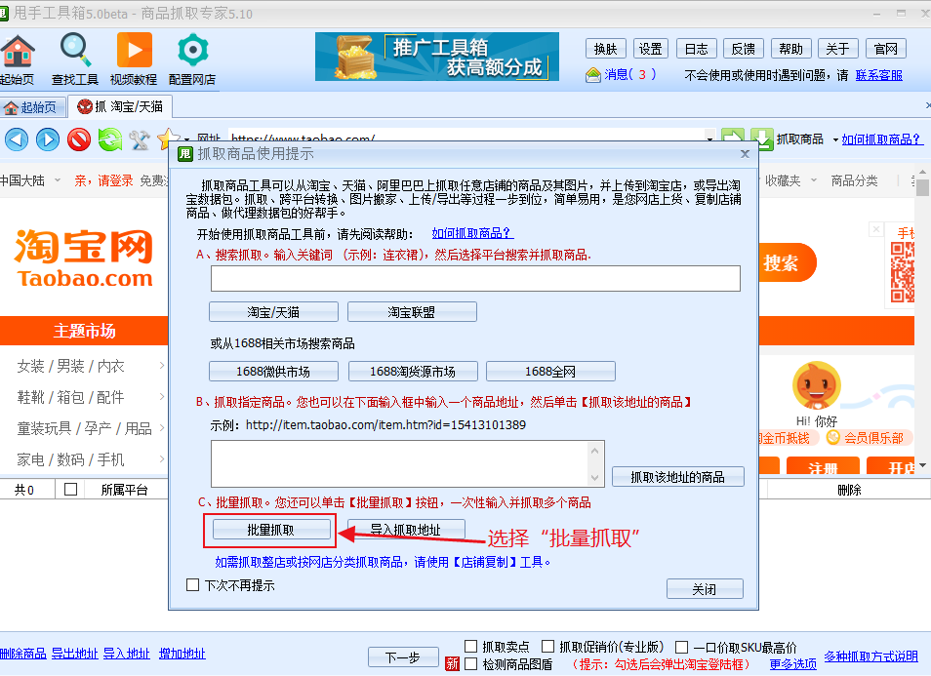This screenshot has width=931, height=676.
Task: Switch to the 起始页 tab
Action: point(31,107)
